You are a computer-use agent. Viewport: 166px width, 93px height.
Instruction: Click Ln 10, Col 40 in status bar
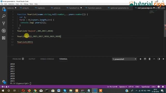pos(112,87)
